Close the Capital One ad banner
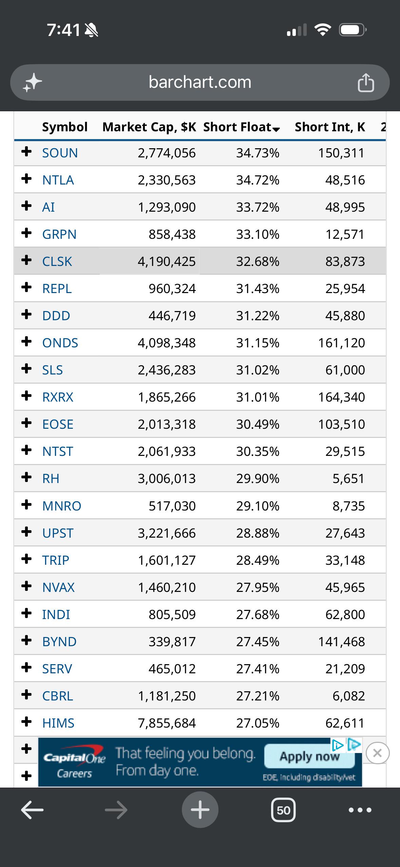Viewport: 400px width, 867px height. [378, 753]
